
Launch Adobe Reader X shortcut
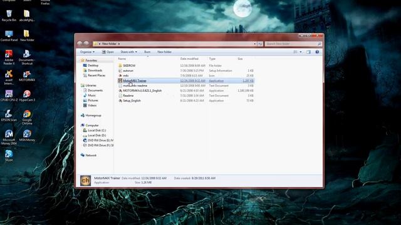pos(9,57)
